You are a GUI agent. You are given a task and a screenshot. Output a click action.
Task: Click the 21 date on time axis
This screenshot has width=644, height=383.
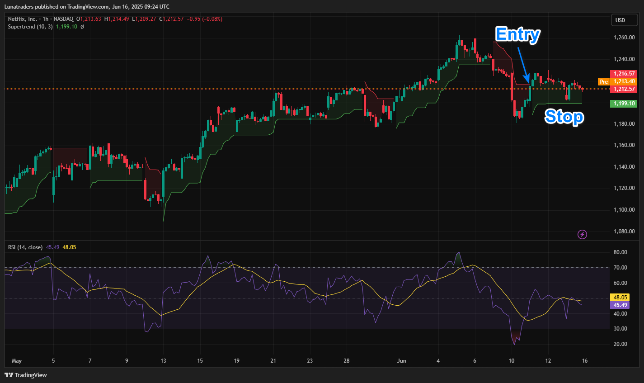point(273,361)
